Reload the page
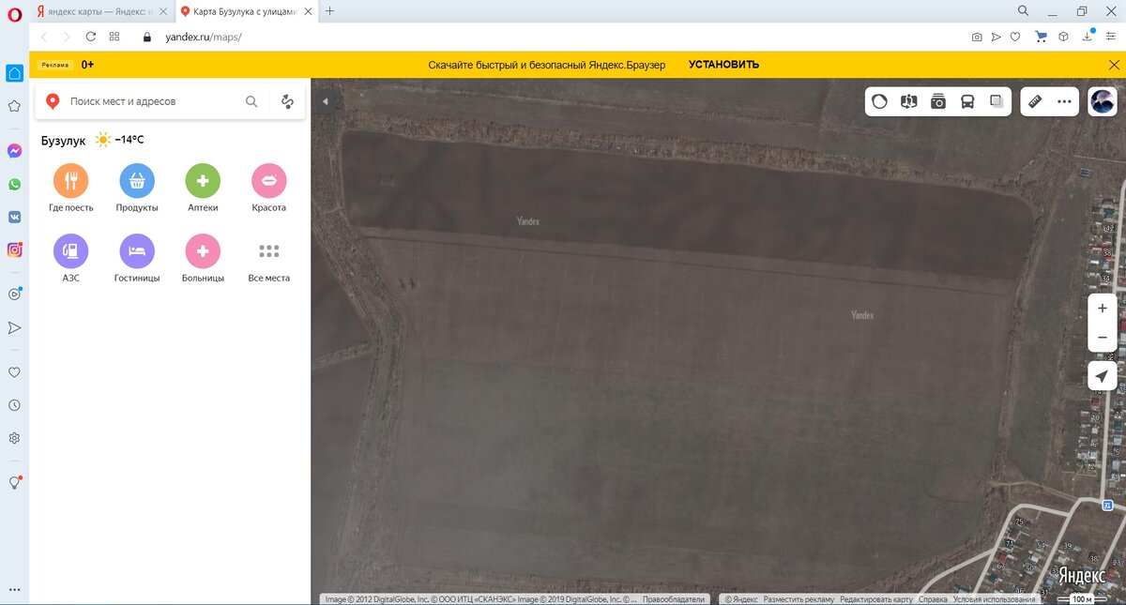 pyautogui.click(x=91, y=37)
